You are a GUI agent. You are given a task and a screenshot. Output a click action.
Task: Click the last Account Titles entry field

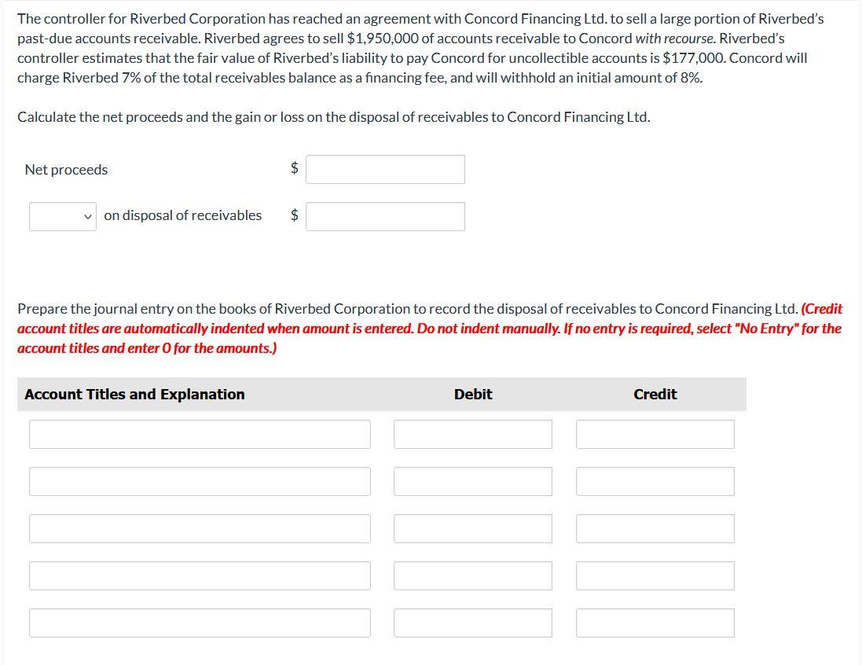tap(200, 622)
